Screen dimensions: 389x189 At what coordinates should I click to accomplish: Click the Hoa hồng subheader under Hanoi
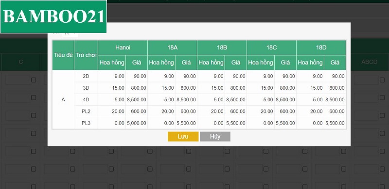(112, 63)
